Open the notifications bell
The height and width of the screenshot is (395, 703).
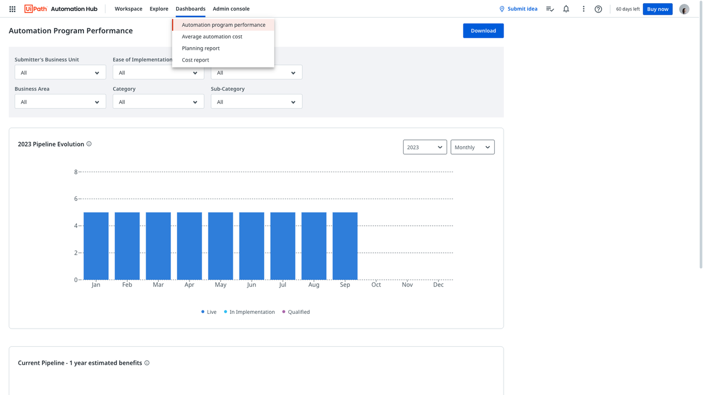pyautogui.click(x=566, y=9)
